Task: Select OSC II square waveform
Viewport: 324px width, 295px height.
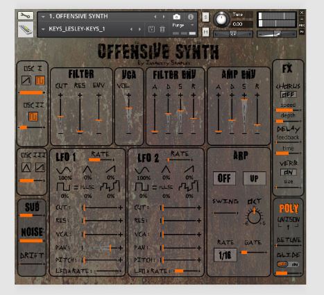Action: click(33, 117)
